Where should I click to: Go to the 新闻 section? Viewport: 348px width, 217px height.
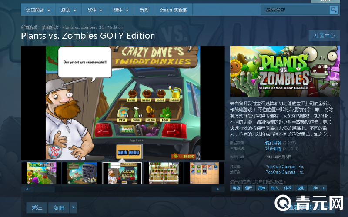point(144,10)
